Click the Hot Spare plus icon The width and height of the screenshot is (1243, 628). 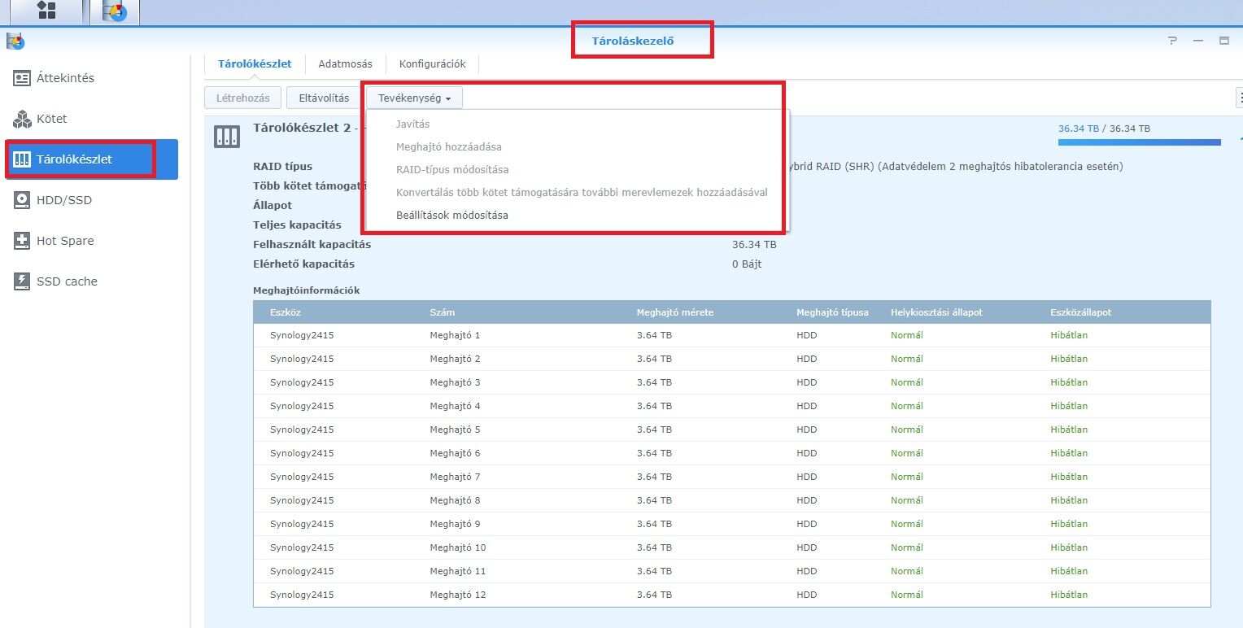[x=22, y=241]
